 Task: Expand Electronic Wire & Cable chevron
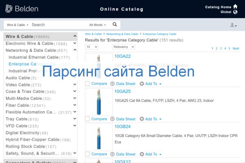coord(75,43)
